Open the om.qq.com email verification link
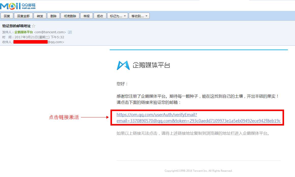The width and height of the screenshot is (295, 177). click(157, 115)
